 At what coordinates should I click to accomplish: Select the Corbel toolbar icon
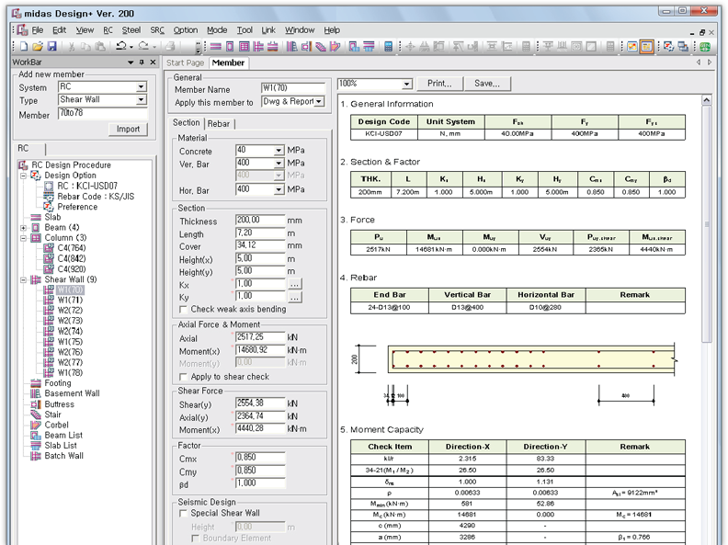(x=335, y=47)
